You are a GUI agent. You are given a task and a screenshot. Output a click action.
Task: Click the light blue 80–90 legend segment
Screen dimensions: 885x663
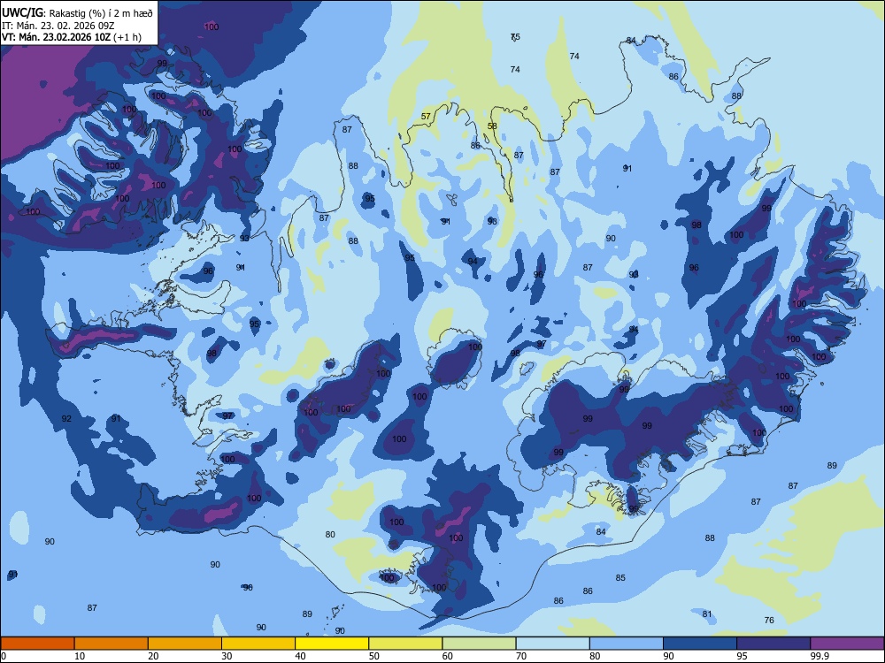click(x=626, y=644)
